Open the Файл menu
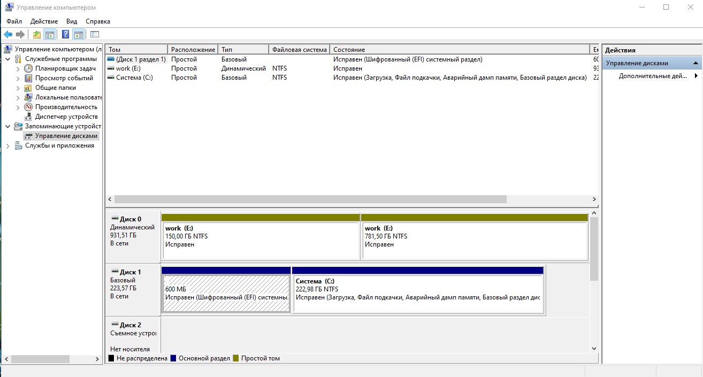Image resolution: width=703 pixels, height=377 pixels. coord(14,21)
